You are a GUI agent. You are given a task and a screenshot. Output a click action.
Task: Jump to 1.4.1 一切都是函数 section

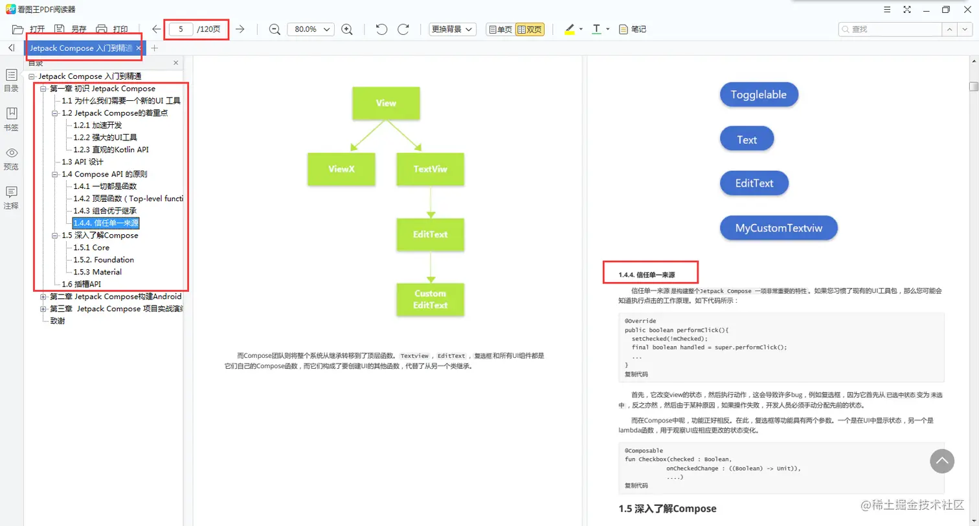[105, 186]
